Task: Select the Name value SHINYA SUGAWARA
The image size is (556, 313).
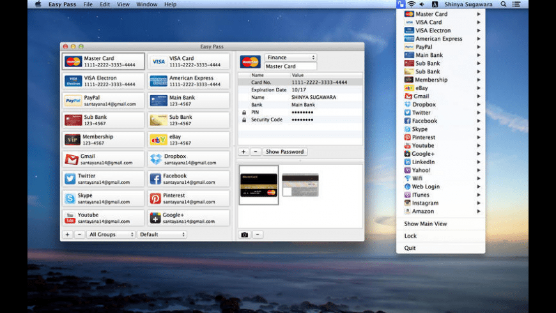Action: click(313, 97)
